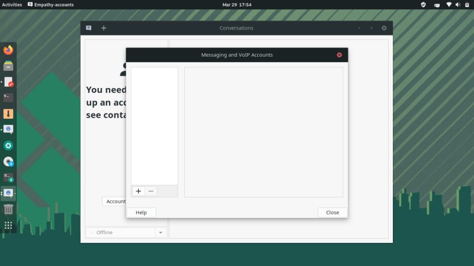Screen dimensions: 474x266
Task: Open the orange download-arrow app in dock
Action: (x=8, y=113)
